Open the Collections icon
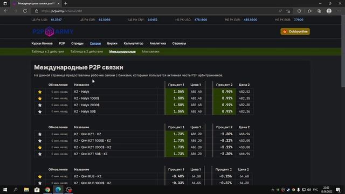The width and height of the screenshot is (345, 194). (319, 11)
